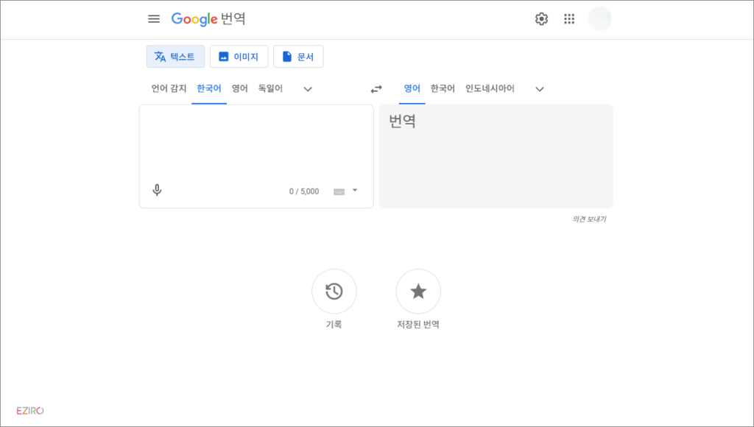Select 인도네시아어 as target language

pyautogui.click(x=490, y=88)
